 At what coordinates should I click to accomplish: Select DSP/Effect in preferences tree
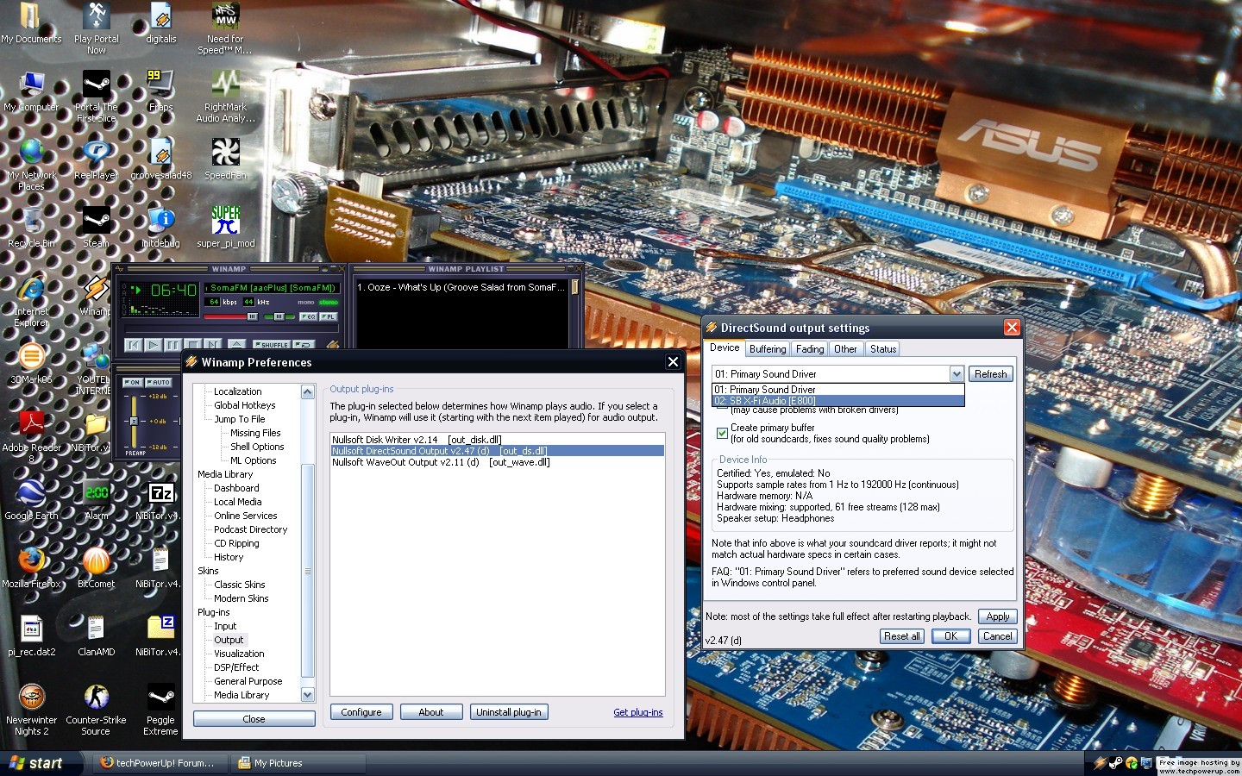(x=236, y=667)
